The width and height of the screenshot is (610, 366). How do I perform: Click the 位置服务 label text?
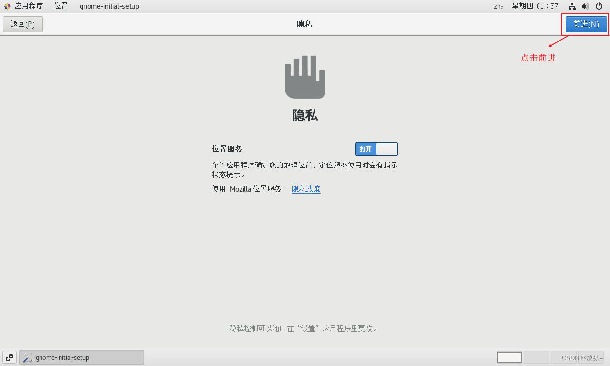tap(227, 149)
